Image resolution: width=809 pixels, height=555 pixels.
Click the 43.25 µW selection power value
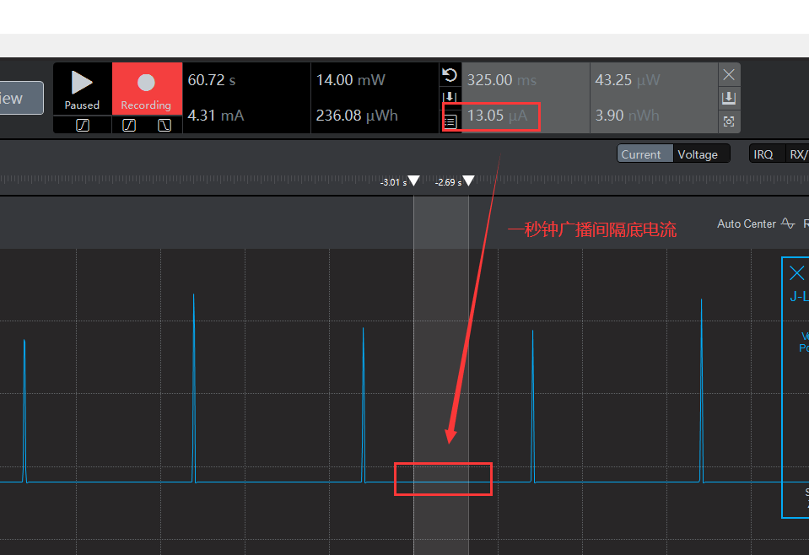pos(628,80)
